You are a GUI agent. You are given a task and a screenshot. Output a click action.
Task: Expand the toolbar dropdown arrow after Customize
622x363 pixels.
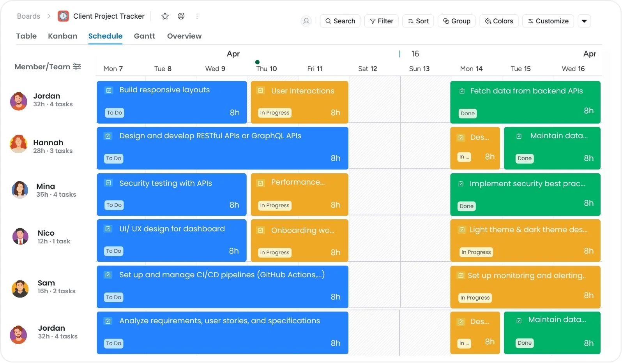coord(584,21)
